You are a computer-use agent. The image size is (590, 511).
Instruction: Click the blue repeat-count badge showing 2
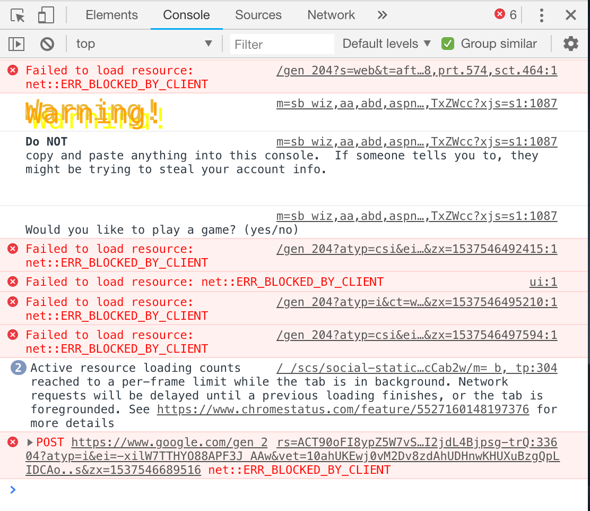coord(19,368)
